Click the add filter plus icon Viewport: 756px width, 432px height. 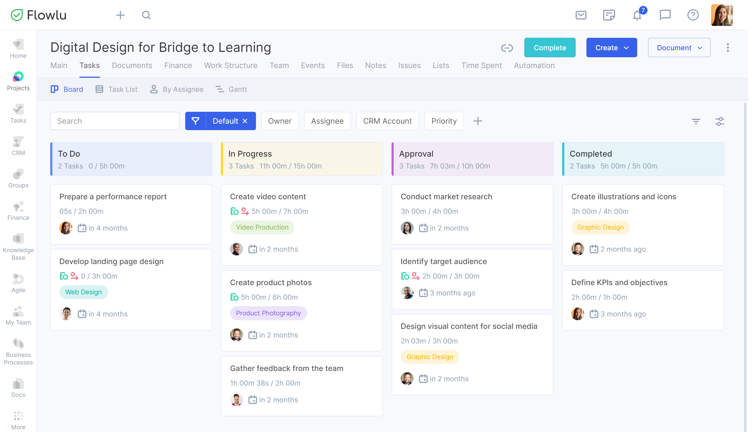coord(477,121)
